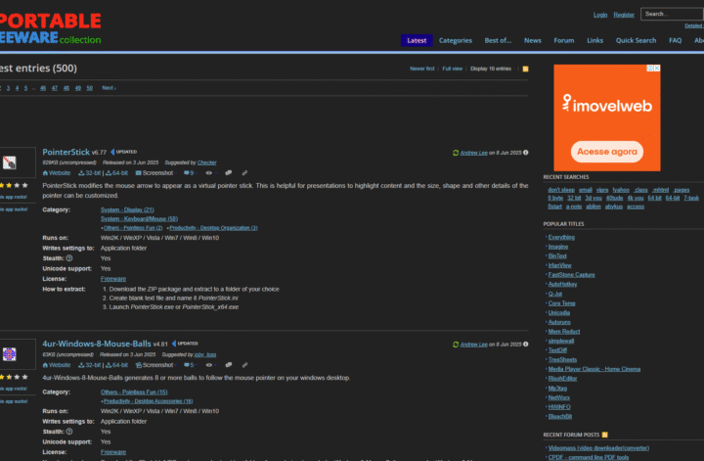Download PointerStick 32-bit version
The image size is (704, 461).
pyautogui.click(x=89, y=173)
